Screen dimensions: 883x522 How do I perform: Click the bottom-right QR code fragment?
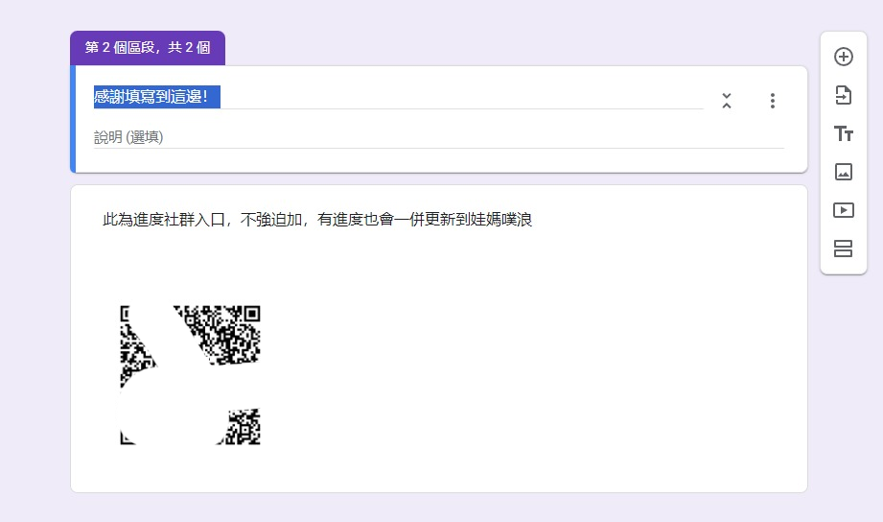(x=243, y=427)
